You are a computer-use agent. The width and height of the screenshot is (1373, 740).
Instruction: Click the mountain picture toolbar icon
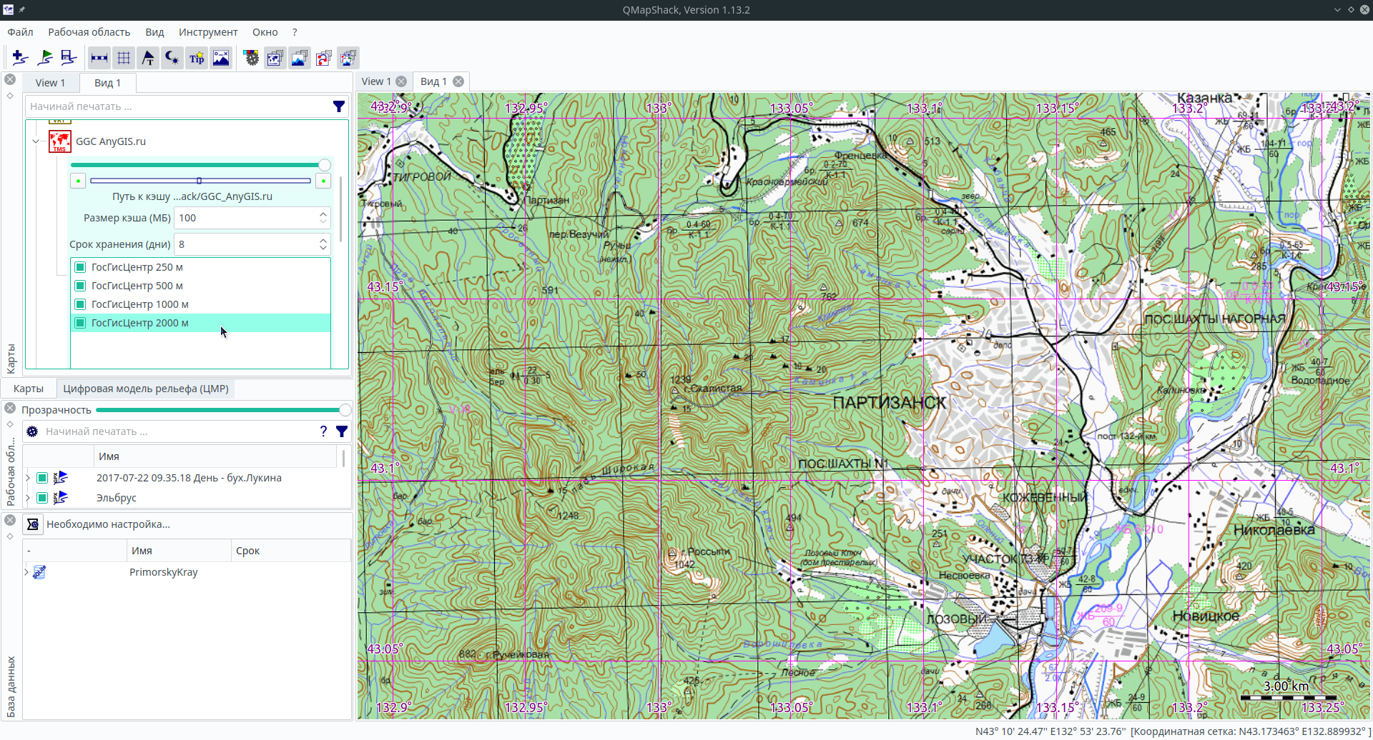(221, 58)
